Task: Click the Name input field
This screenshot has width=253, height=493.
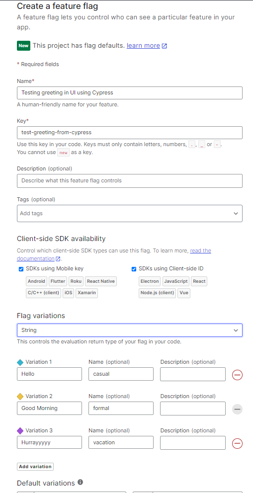Action: (x=130, y=93)
